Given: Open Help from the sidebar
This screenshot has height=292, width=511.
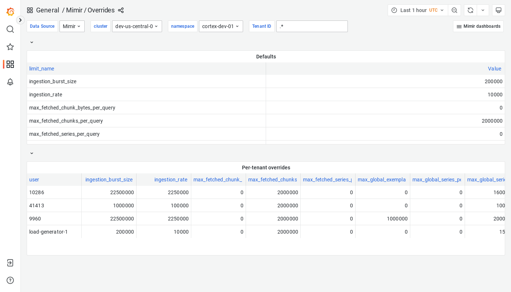Looking at the screenshot, I should (10, 280).
